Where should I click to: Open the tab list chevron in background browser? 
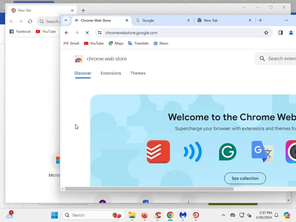[244, 7]
